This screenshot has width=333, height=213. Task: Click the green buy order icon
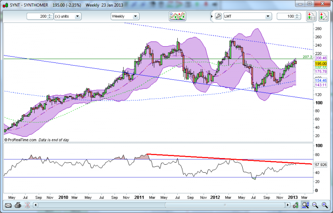pyautogui.click(x=311, y=16)
